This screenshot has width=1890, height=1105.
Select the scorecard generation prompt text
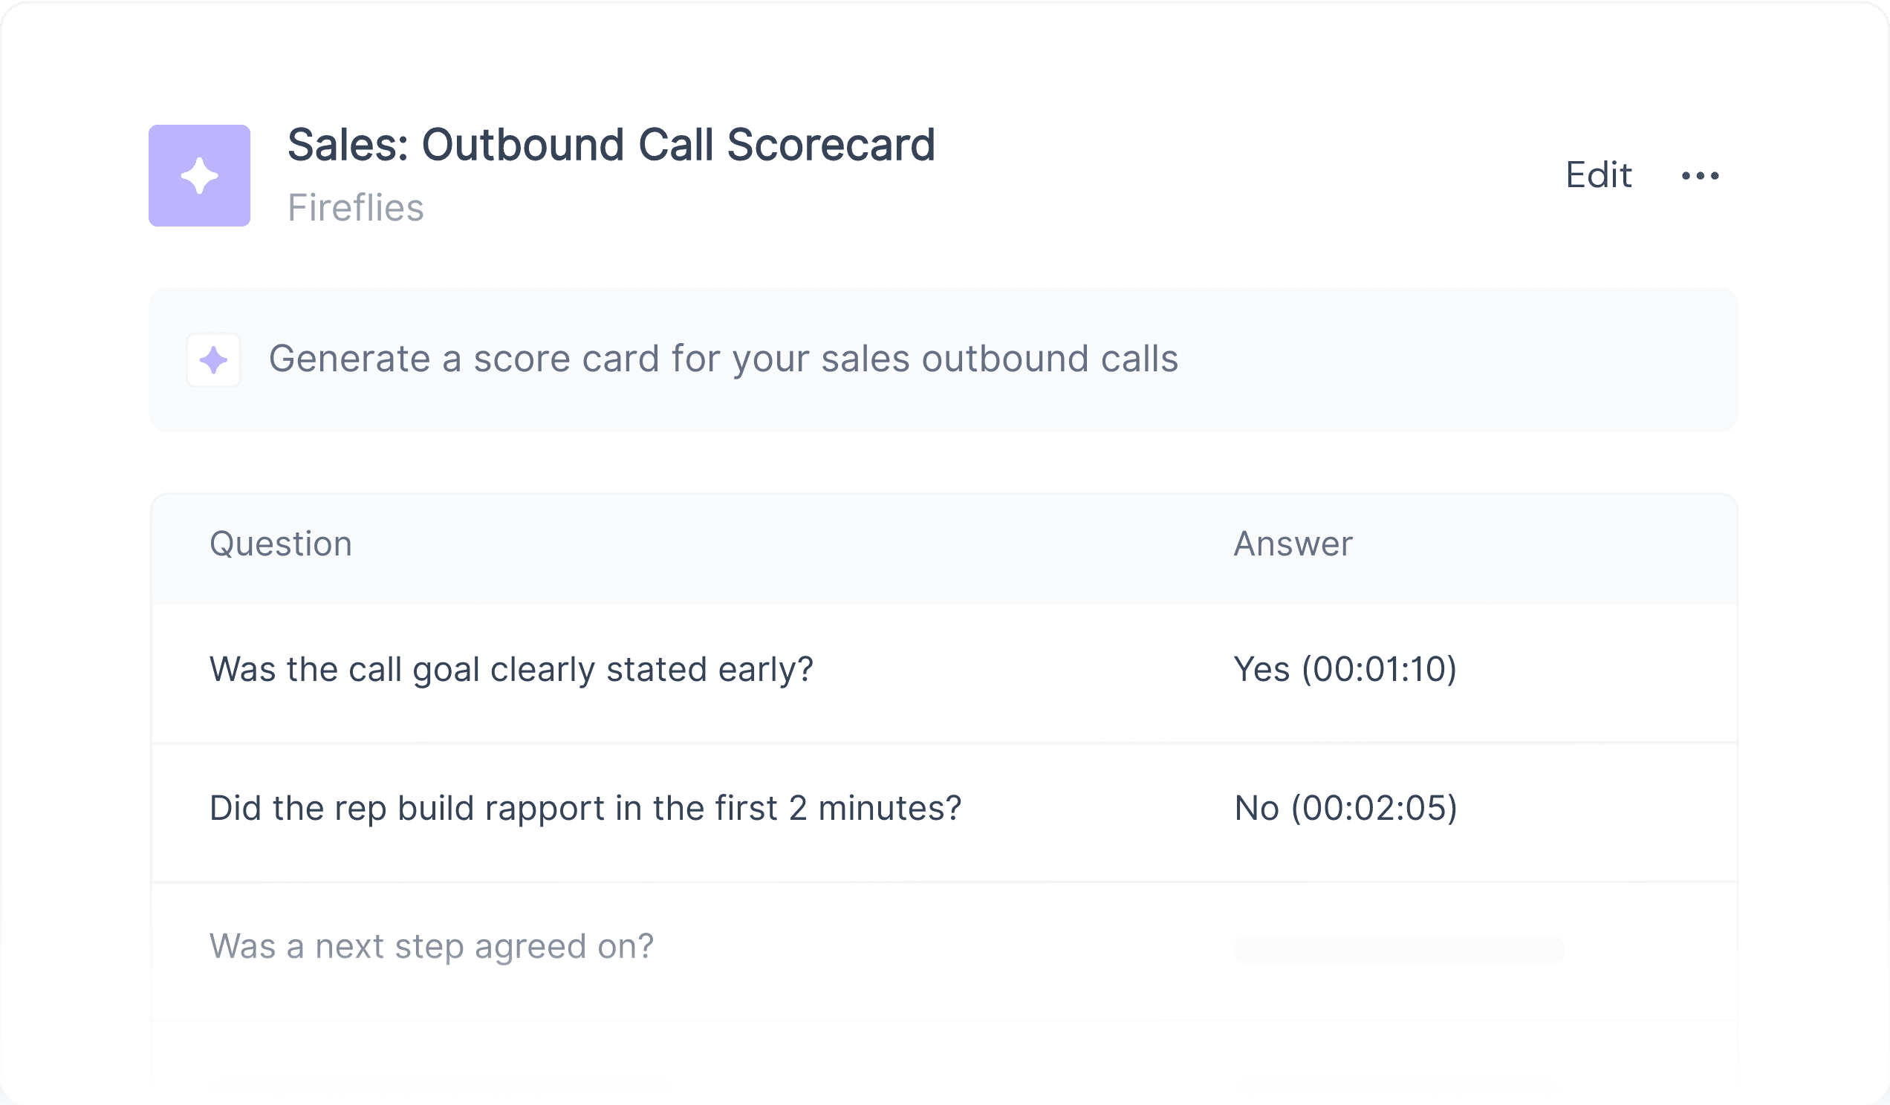[x=723, y=359]
